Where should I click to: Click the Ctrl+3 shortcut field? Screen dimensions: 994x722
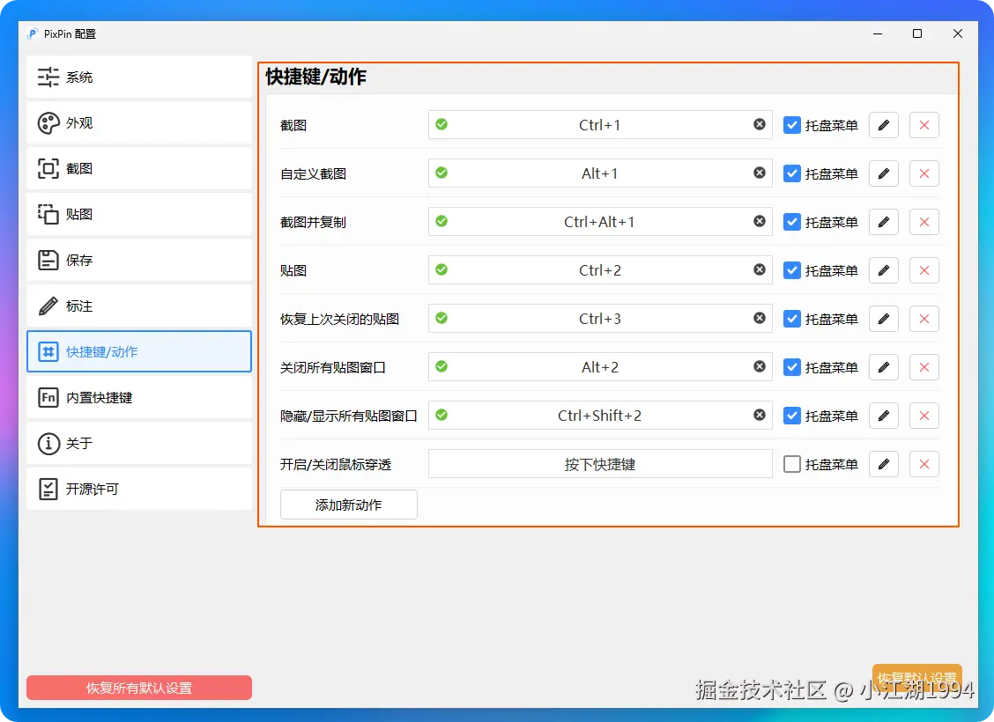coord(600,319)
